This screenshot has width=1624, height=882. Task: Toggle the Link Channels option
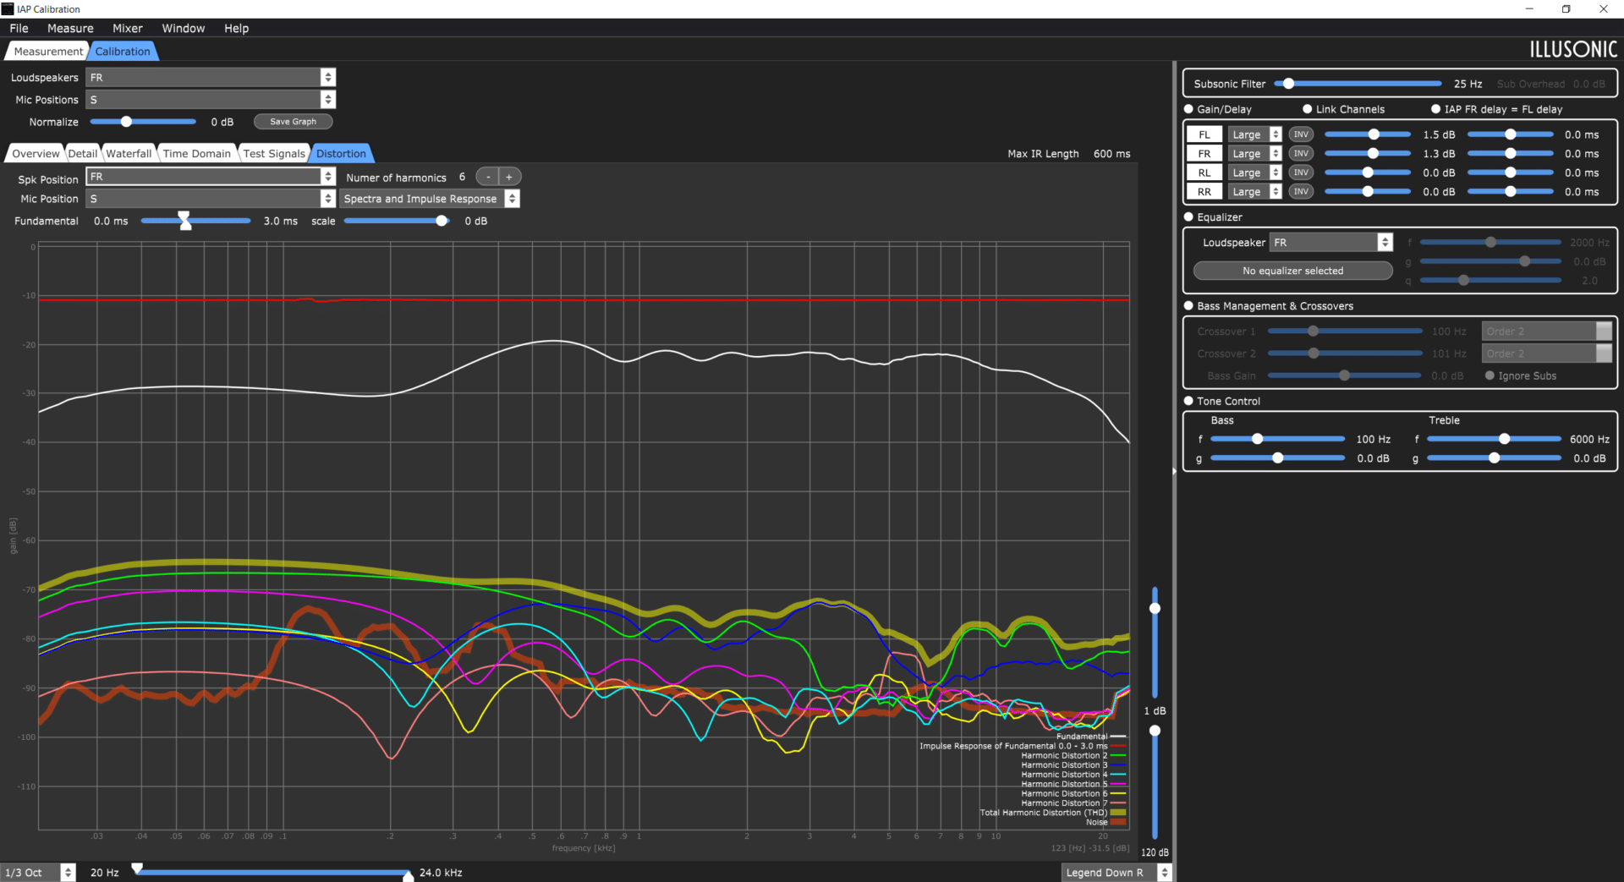(1307, 109)
